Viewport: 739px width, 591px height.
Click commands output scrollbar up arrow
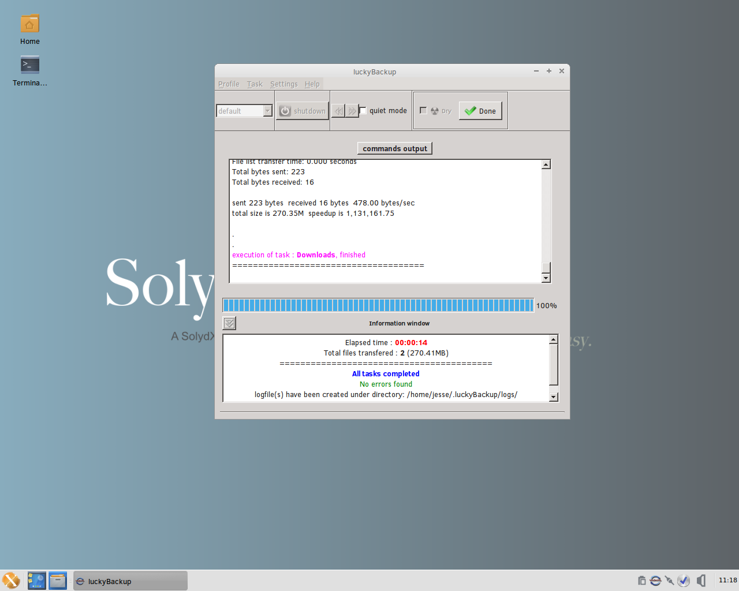coord(546,164)
